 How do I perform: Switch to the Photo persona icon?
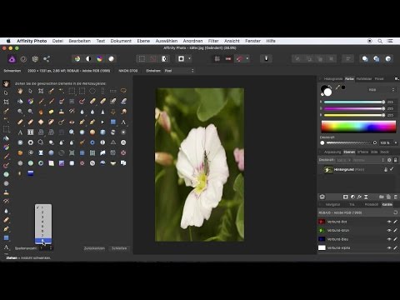12,59
